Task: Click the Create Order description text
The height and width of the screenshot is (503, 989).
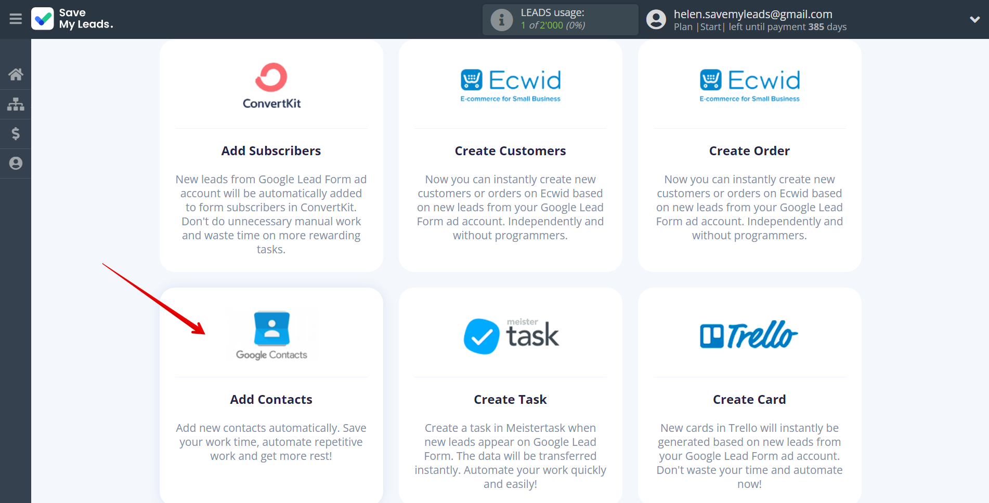Action: click(749, 208)
